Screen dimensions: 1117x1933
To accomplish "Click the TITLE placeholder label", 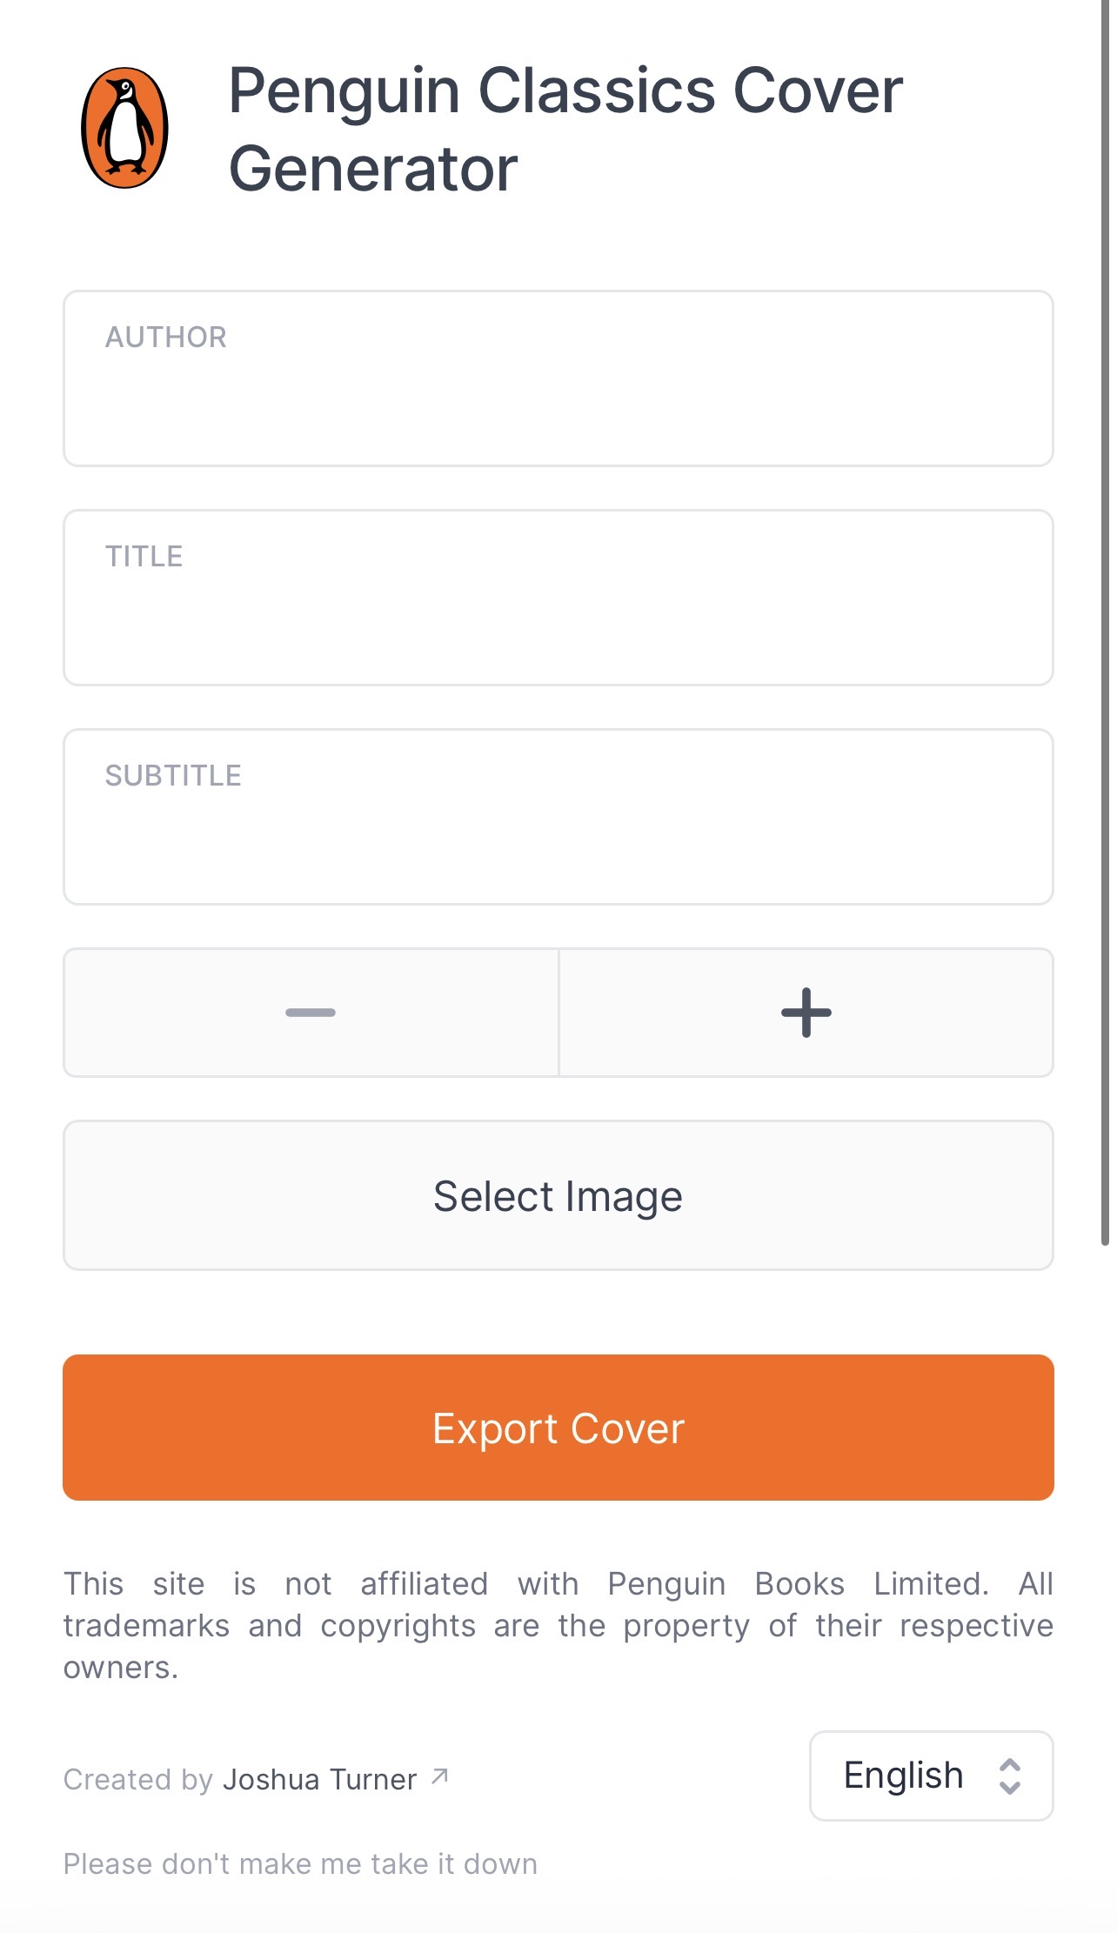I will 144,556.
